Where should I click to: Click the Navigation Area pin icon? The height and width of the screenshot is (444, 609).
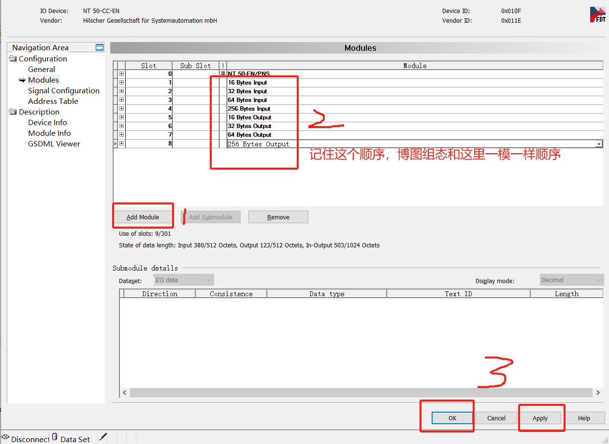point(100,47)
